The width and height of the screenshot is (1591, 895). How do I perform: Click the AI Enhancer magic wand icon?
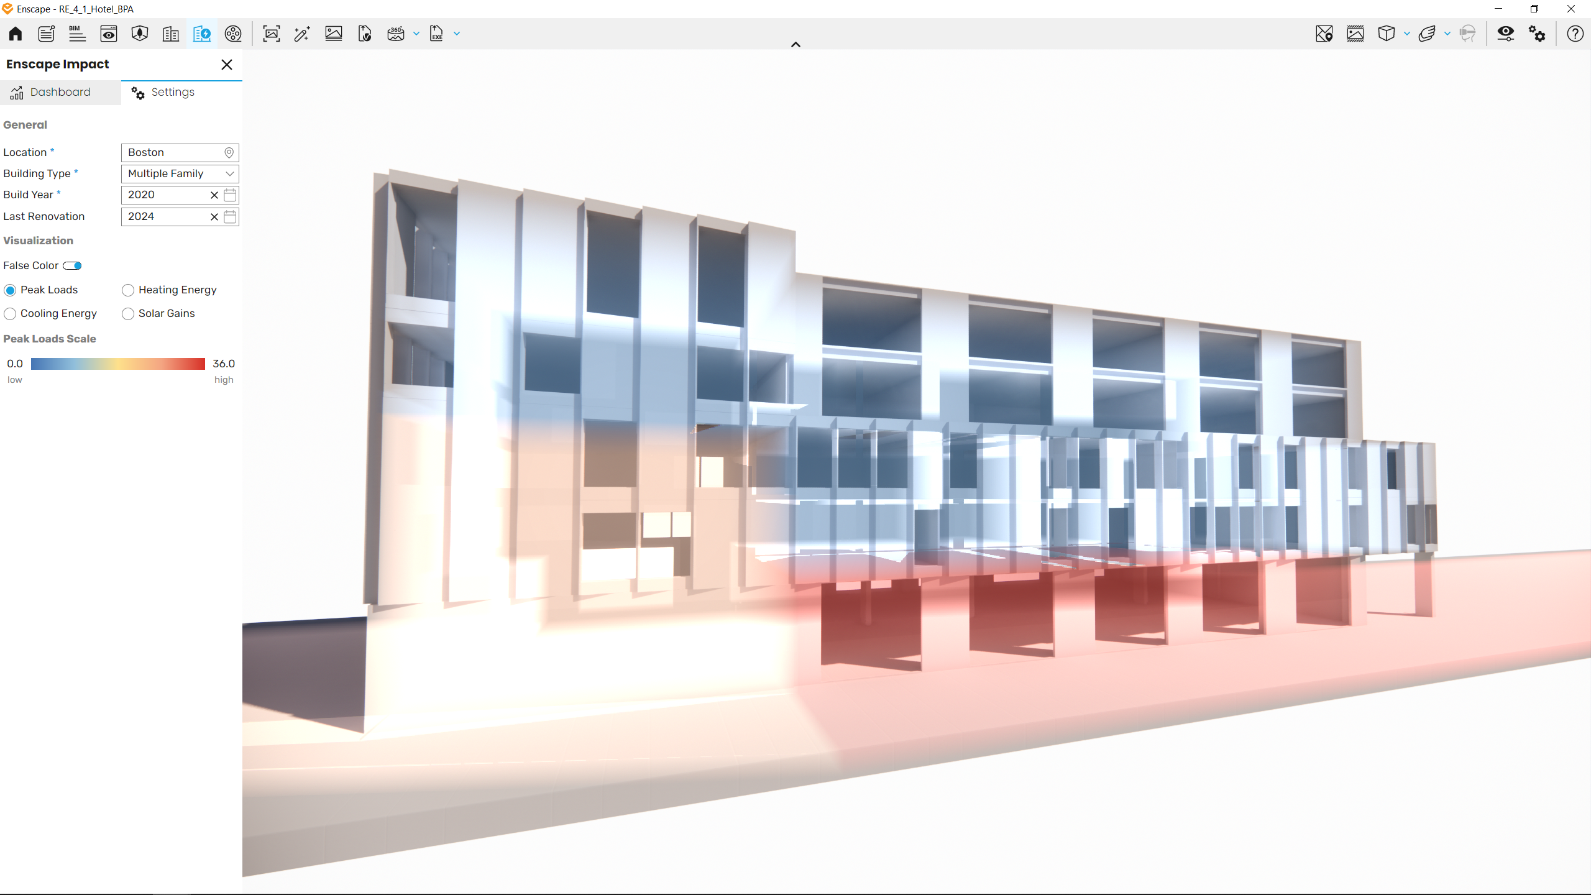(x=303, y=34)
